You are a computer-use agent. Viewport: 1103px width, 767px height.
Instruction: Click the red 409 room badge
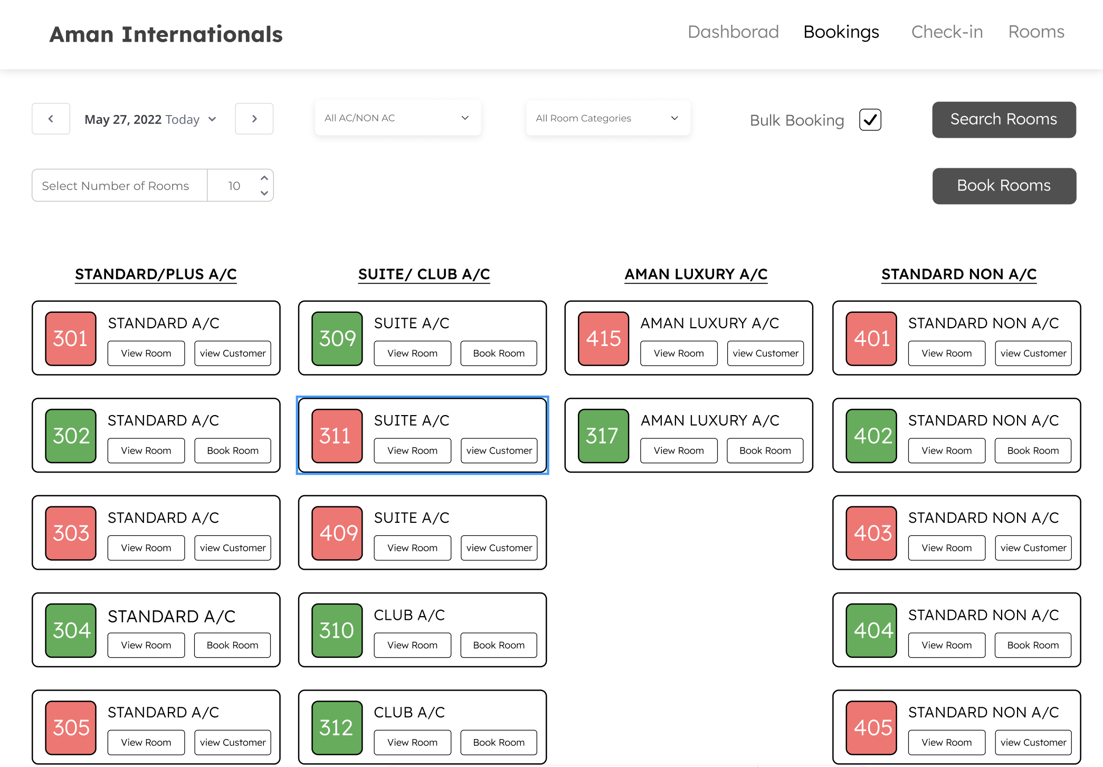pyautogui.click(x=337, y=533)
